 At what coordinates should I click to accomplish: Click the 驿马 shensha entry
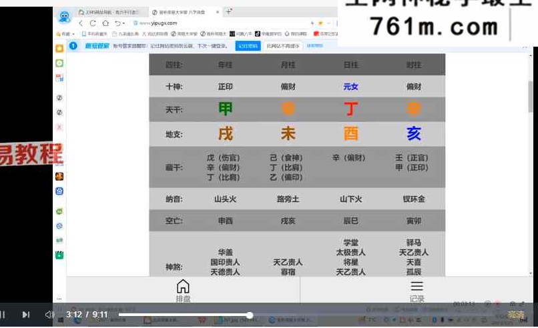(x=414, y=243)
